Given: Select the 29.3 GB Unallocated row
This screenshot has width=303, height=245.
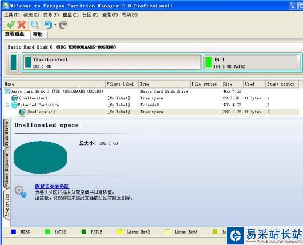Looking at the screenshot, I should [x=151, y=98].
